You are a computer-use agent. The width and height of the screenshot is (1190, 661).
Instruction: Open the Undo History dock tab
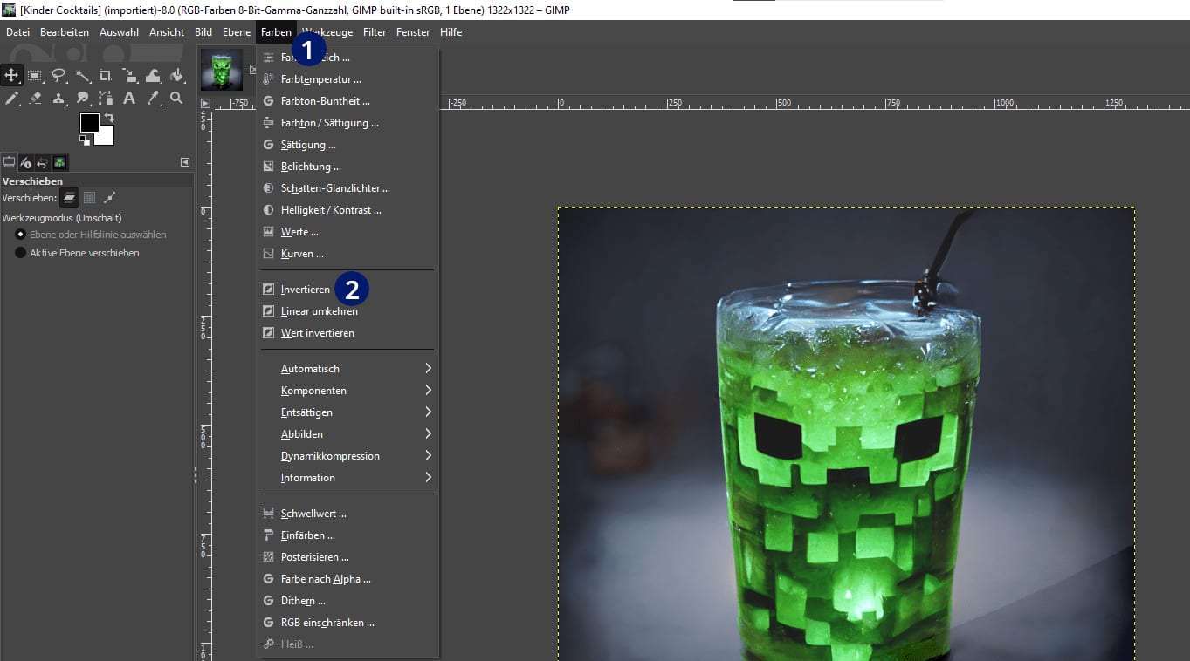[x=42, y=162]
